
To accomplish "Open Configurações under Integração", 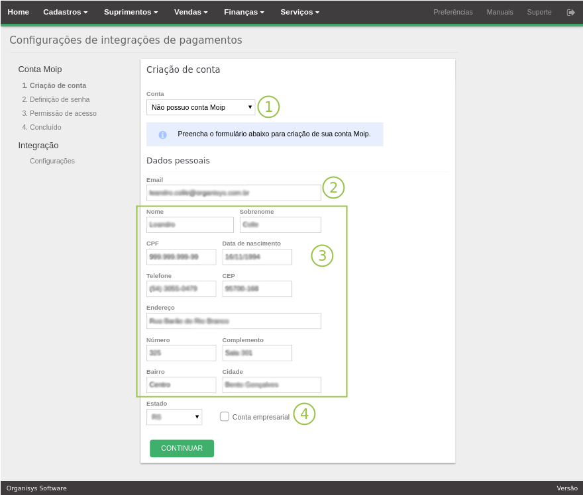I will tap(52, 161).
